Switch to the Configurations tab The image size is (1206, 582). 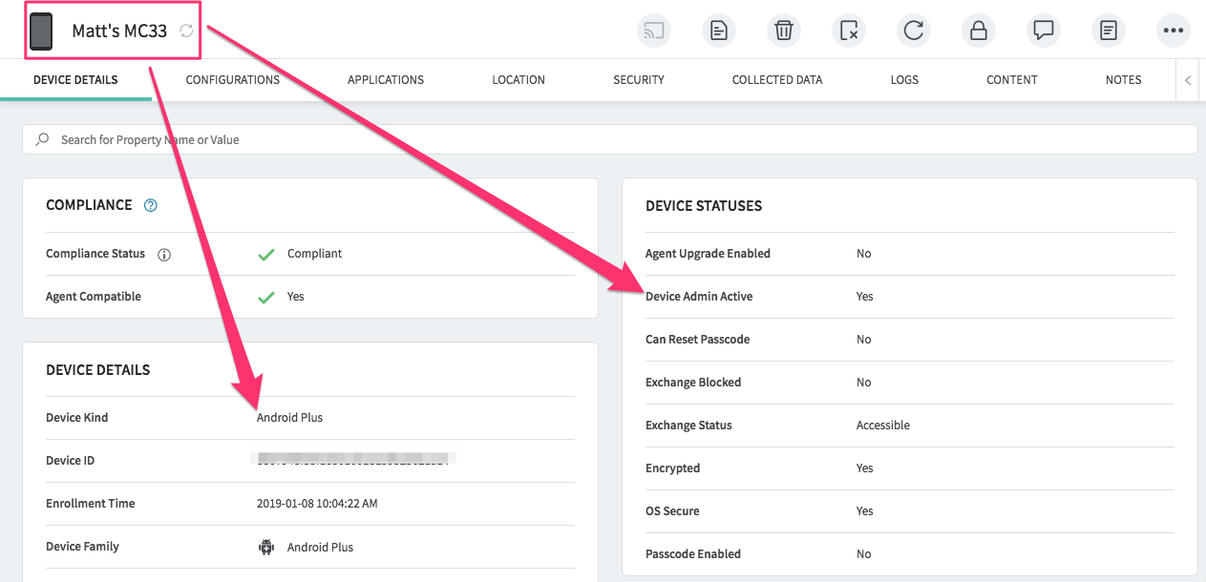point(233,80)
